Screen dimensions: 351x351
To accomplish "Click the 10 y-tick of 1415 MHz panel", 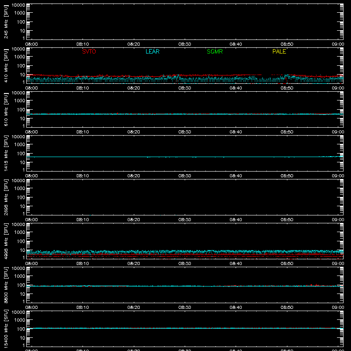I will click(x=22, y=162).
